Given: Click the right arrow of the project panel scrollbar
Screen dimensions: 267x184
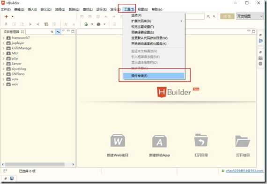Looking at the screenshot, I should point(73,164).
